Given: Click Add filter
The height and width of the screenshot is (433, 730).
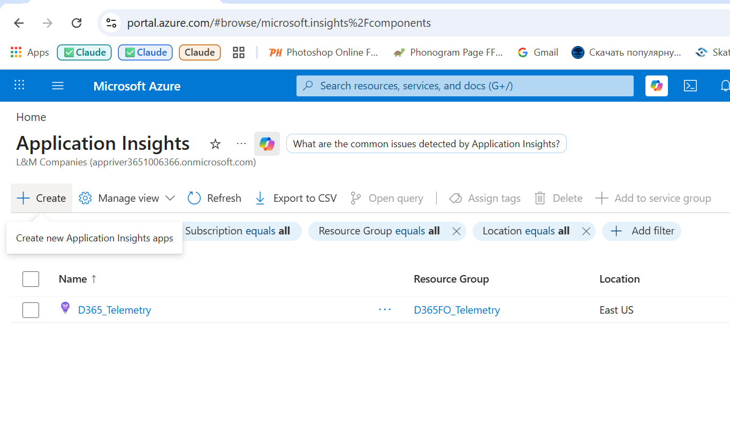Looking at the screenshot, I should [x=642, y=231].
